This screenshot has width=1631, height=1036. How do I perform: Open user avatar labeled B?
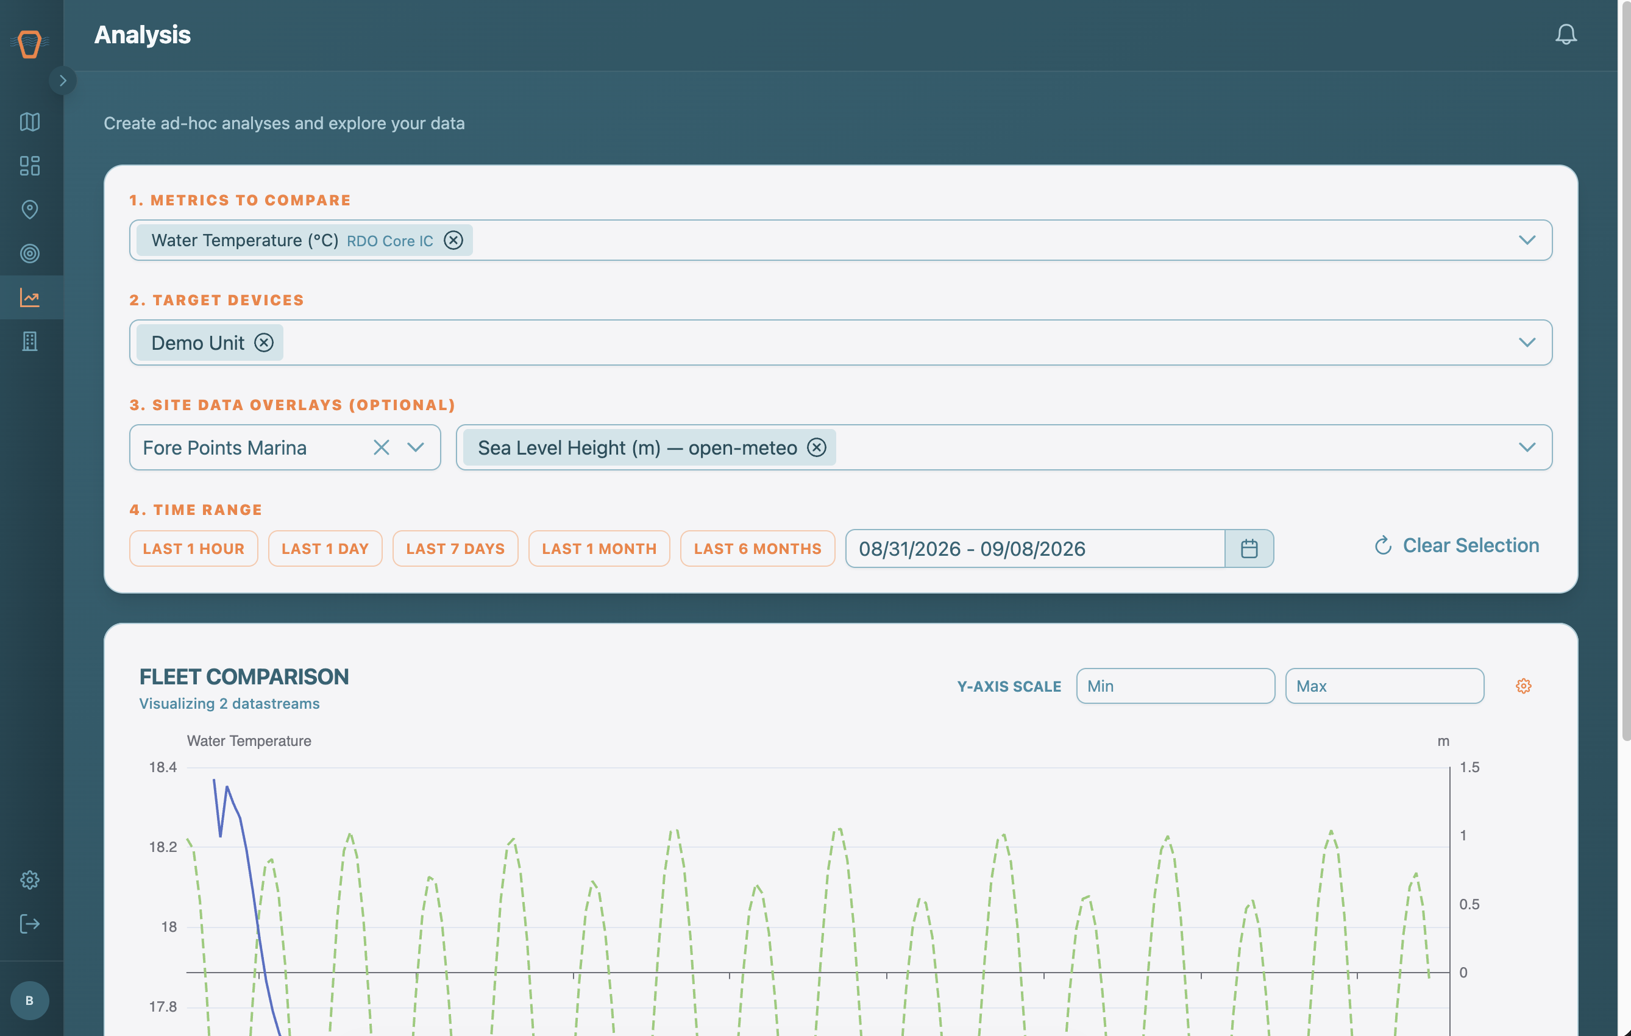[x=30, y=1000]
